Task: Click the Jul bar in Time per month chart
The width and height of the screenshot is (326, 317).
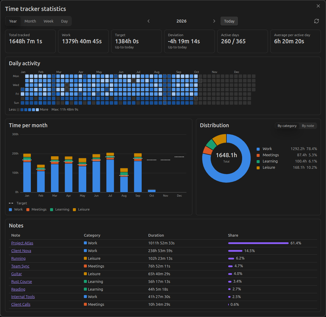Action: click(110, 172)
